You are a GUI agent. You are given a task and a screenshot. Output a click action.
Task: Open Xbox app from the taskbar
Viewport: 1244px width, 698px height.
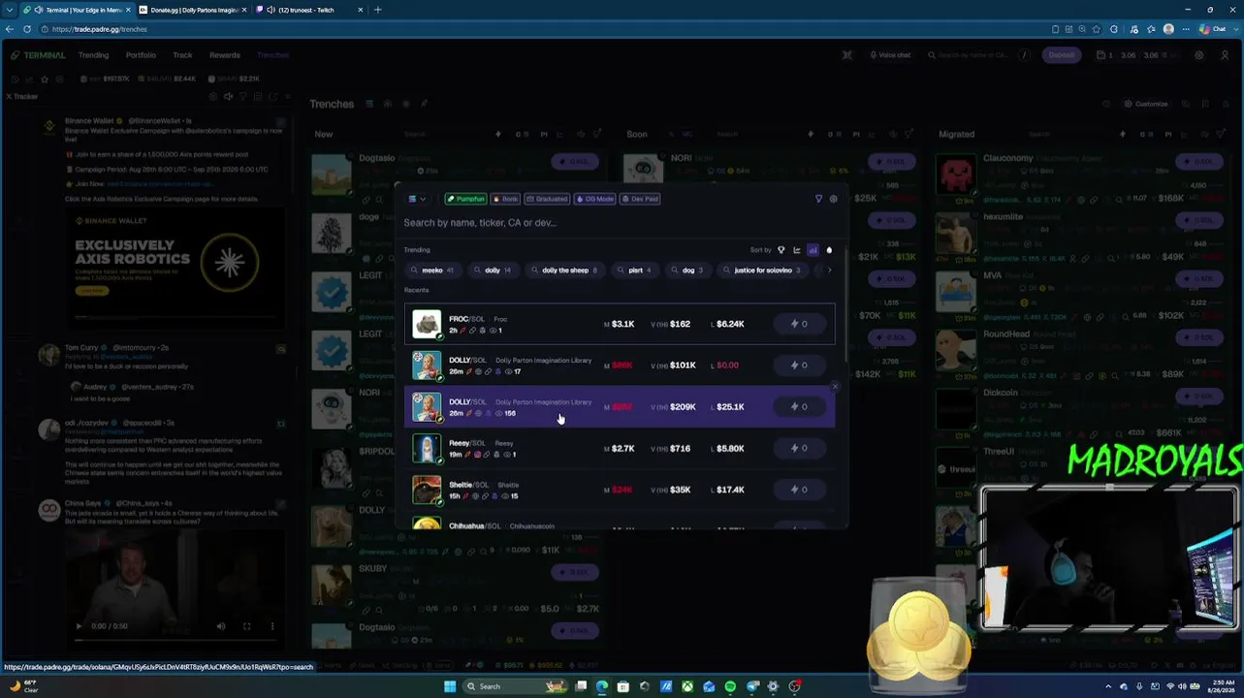pos(687,686)
